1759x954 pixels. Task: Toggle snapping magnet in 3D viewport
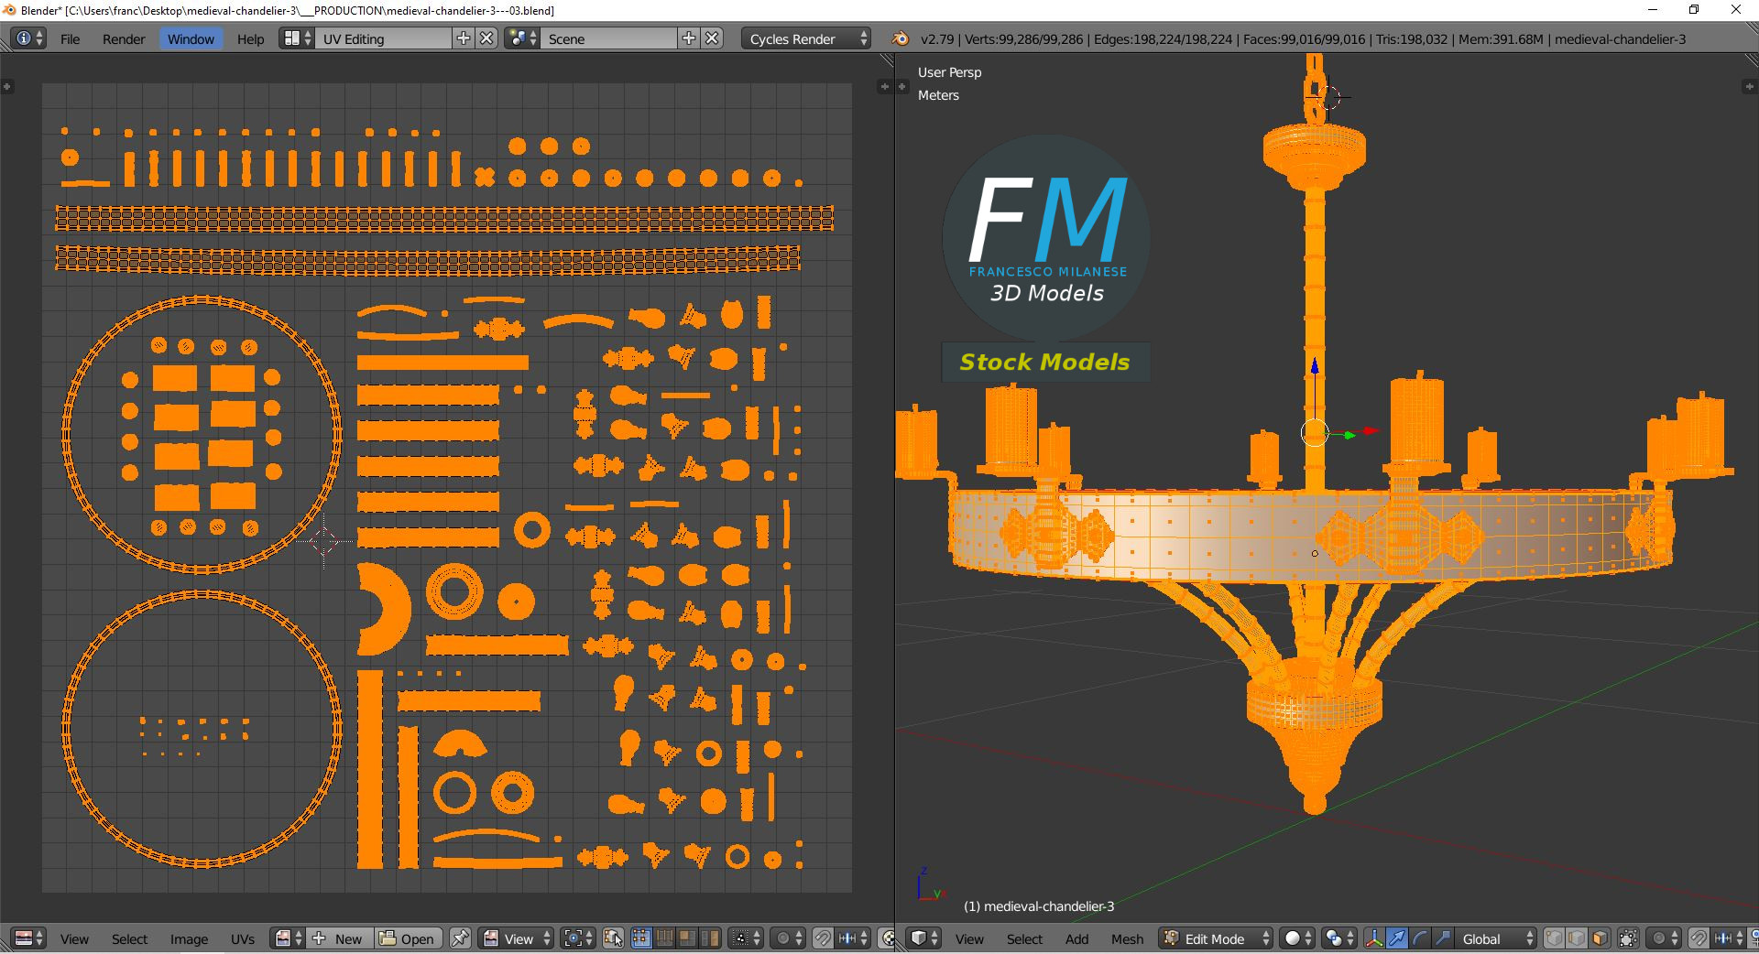[1699, 938]
